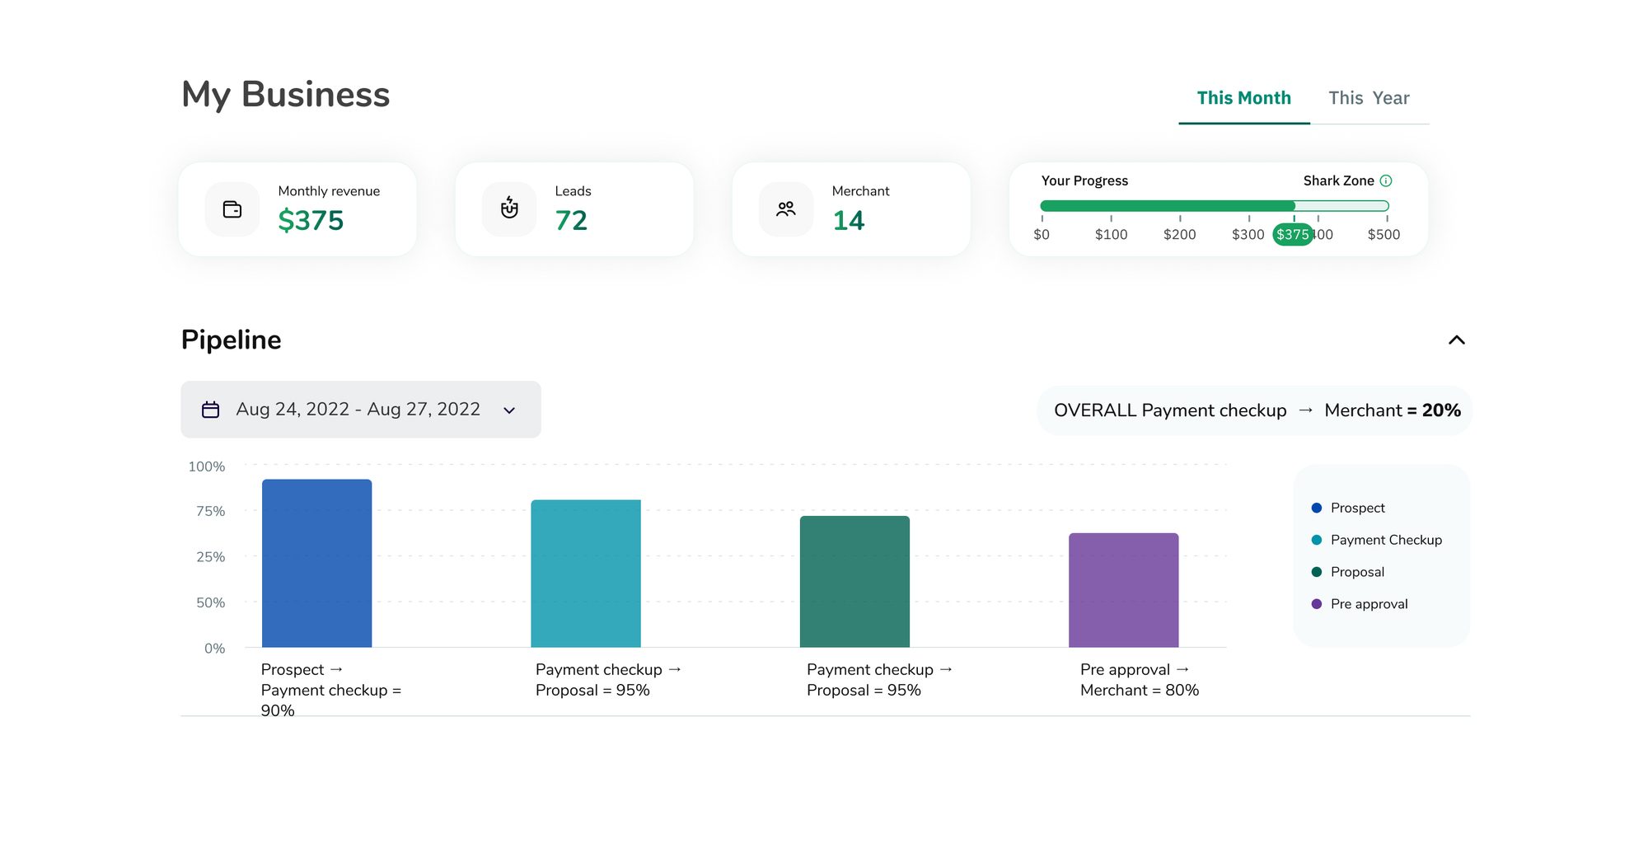1648x867 pixels.
Task: Click the $375 monthly revenue value
Action: click(x=311, y=221)
